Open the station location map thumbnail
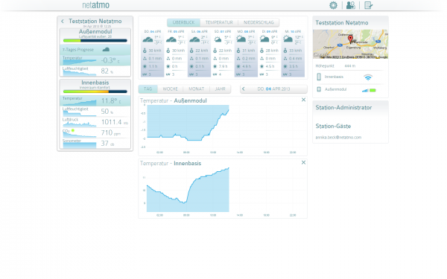Screen dimensions: 447x279 pos(350,44)
